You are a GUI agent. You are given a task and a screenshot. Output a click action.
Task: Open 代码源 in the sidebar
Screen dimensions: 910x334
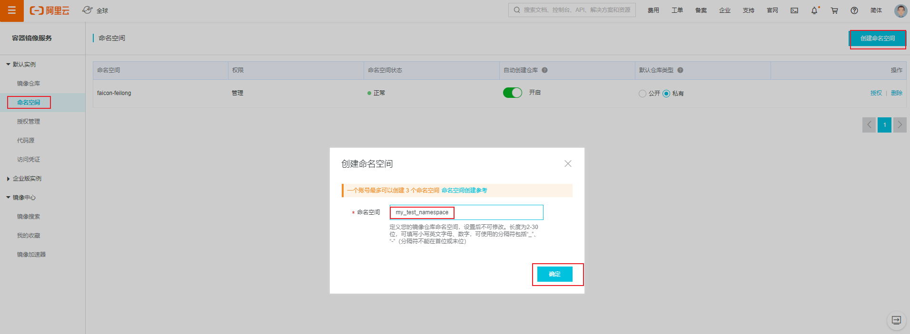26,140
